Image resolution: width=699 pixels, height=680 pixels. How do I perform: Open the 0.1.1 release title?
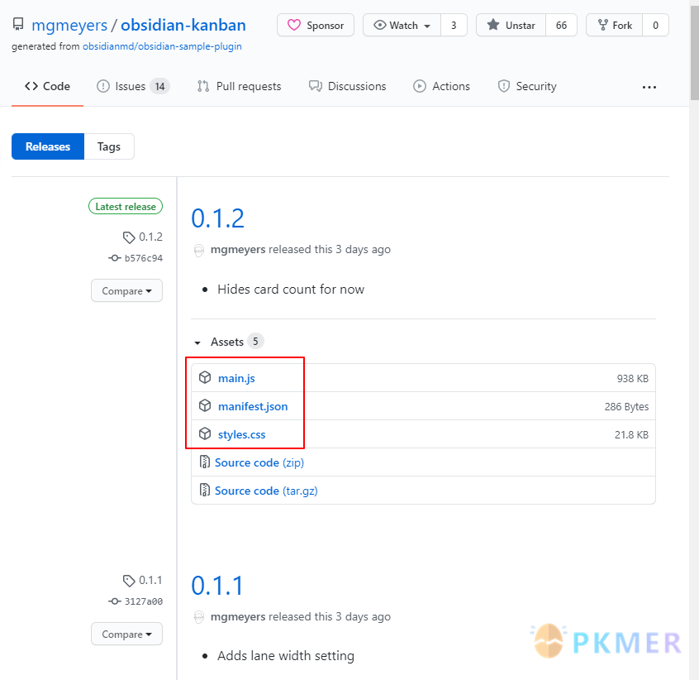(x=217, y=586)
